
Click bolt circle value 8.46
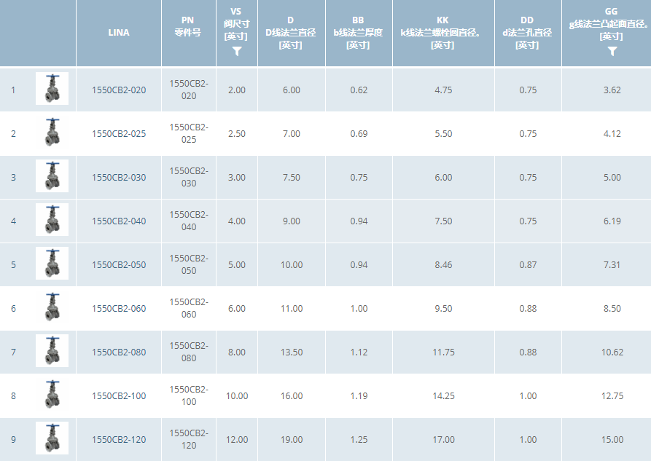443,265
